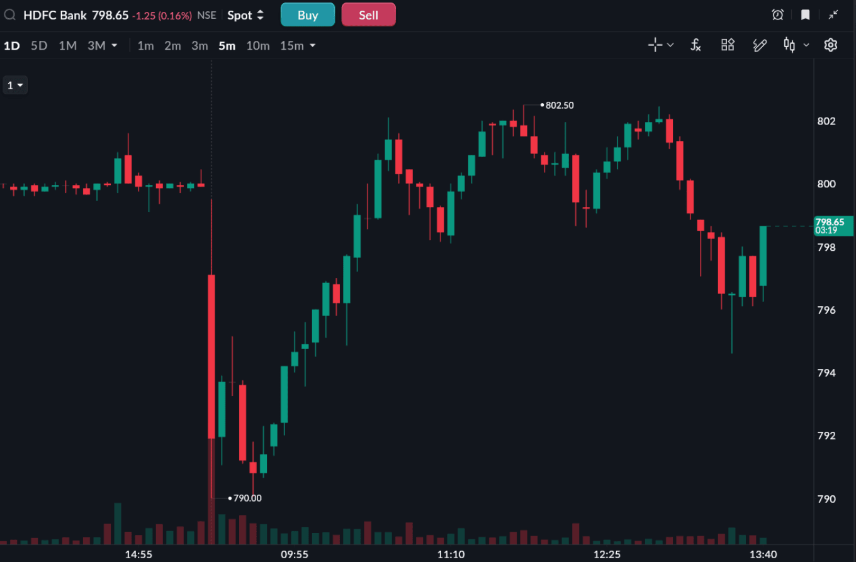Click the search magnifier icon
The width and height of the screenshot is (856, 562).
pos(9,15)
